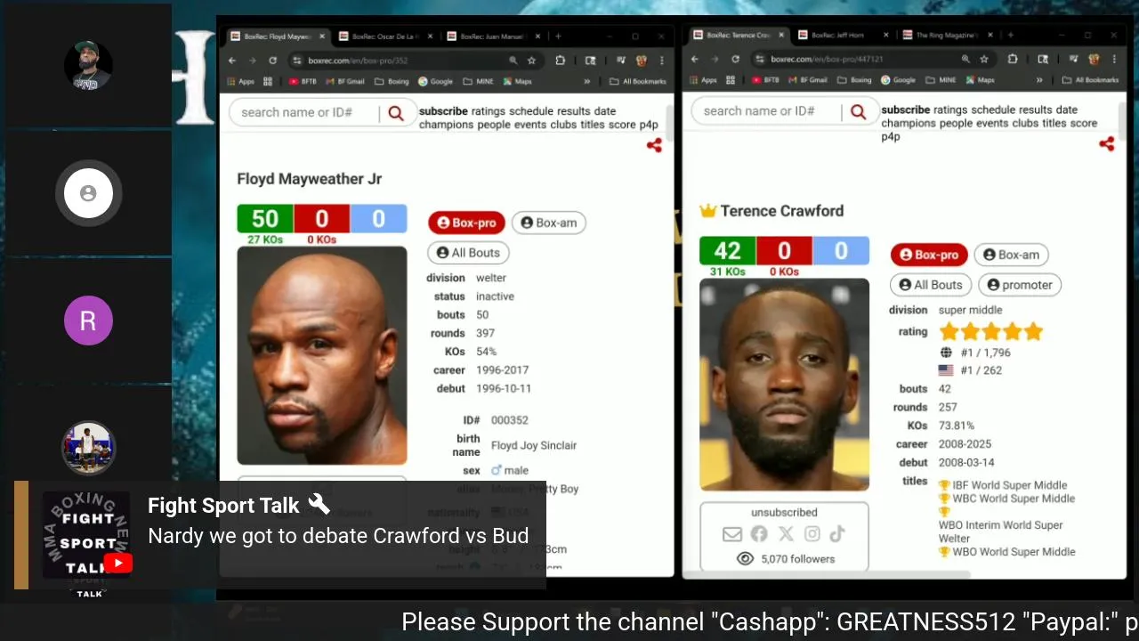Select Box-pro on the Mayweather profile
The height and width of the screenshot is (641, 1139).
[466, 223]
